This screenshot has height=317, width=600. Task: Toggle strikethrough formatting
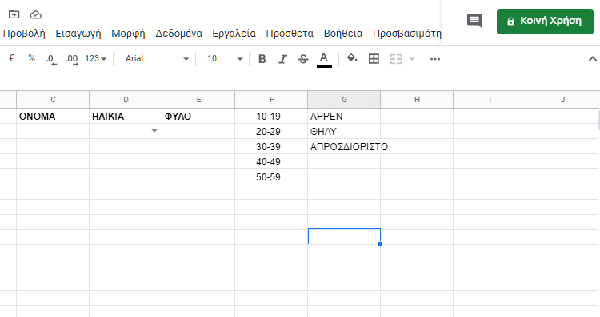point(303,59)
